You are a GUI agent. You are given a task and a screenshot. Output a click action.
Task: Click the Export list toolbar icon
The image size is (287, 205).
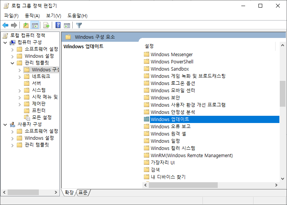46,25
